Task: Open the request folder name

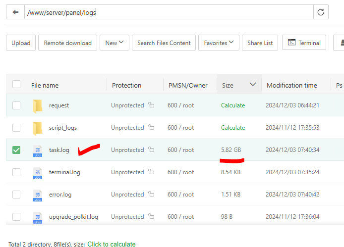Action: coord(59,105)
